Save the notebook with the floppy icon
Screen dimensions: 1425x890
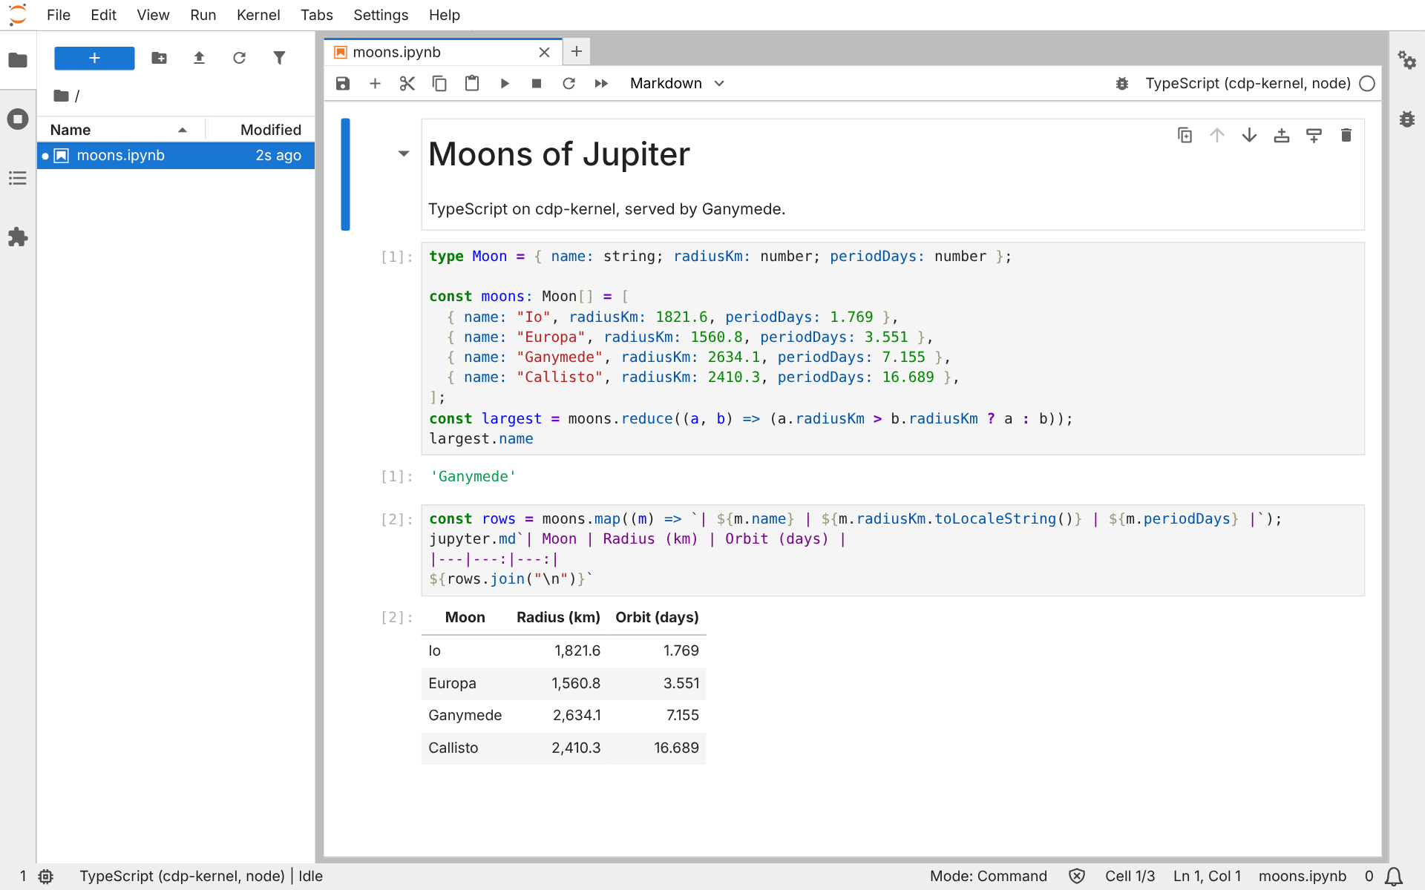pos(343,84)
